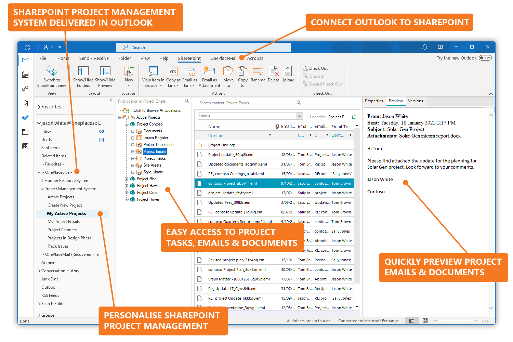Expand Search Folders group
Image resolution: width=513 pixels, height=342 pixels.
coord(39,304)
